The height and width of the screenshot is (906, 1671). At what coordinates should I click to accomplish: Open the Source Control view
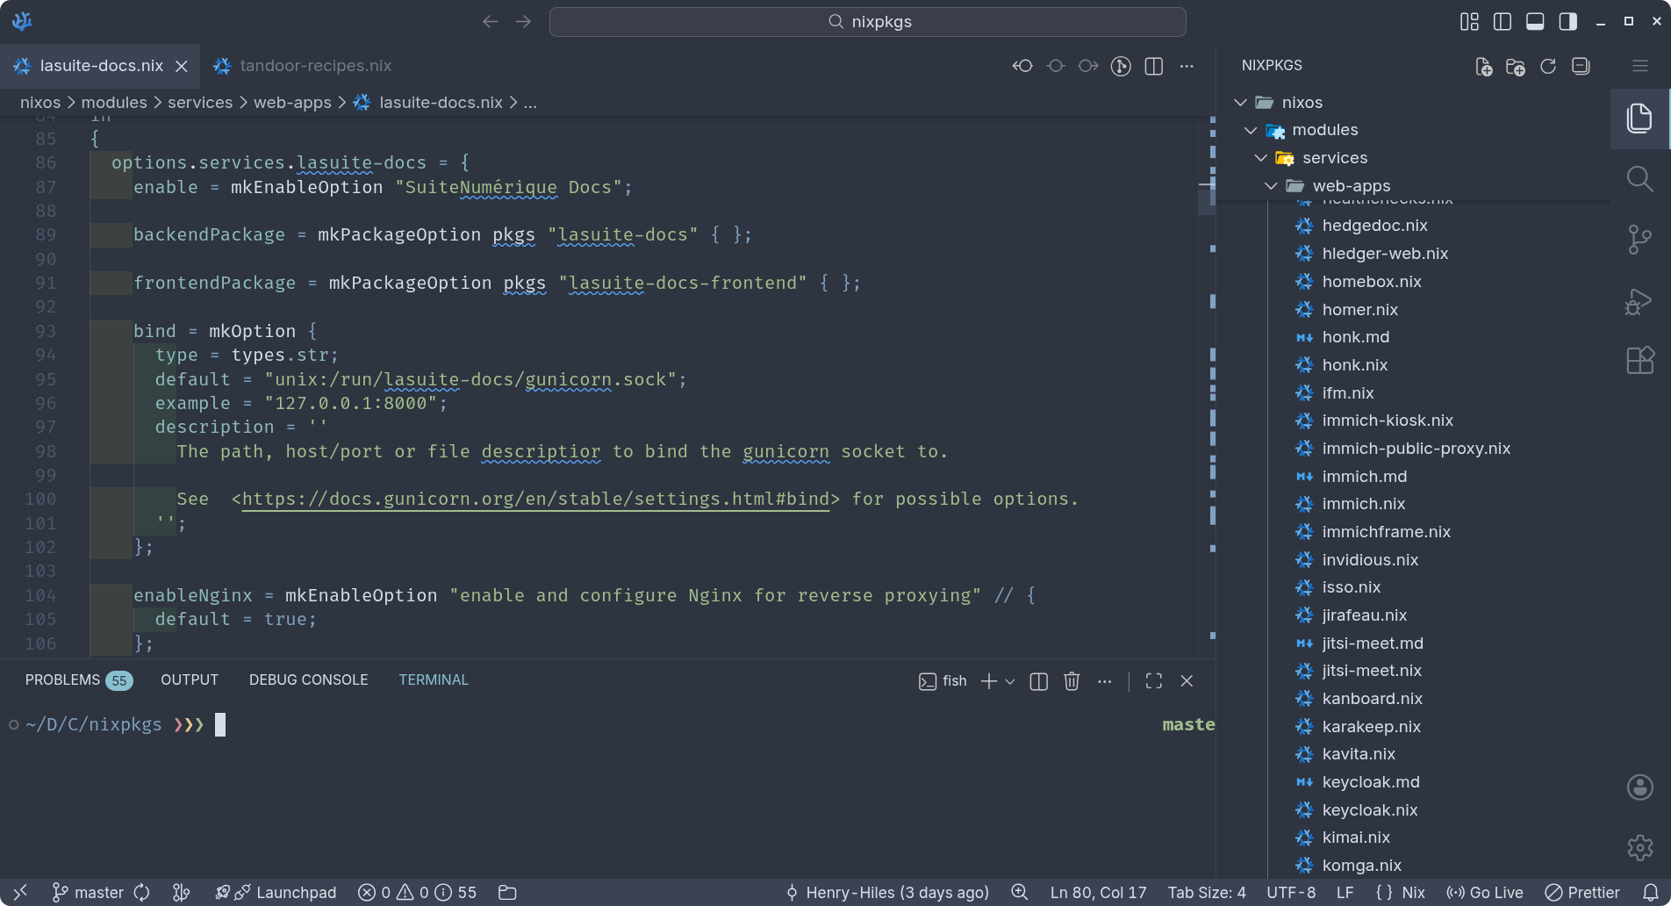point(1639,238)
